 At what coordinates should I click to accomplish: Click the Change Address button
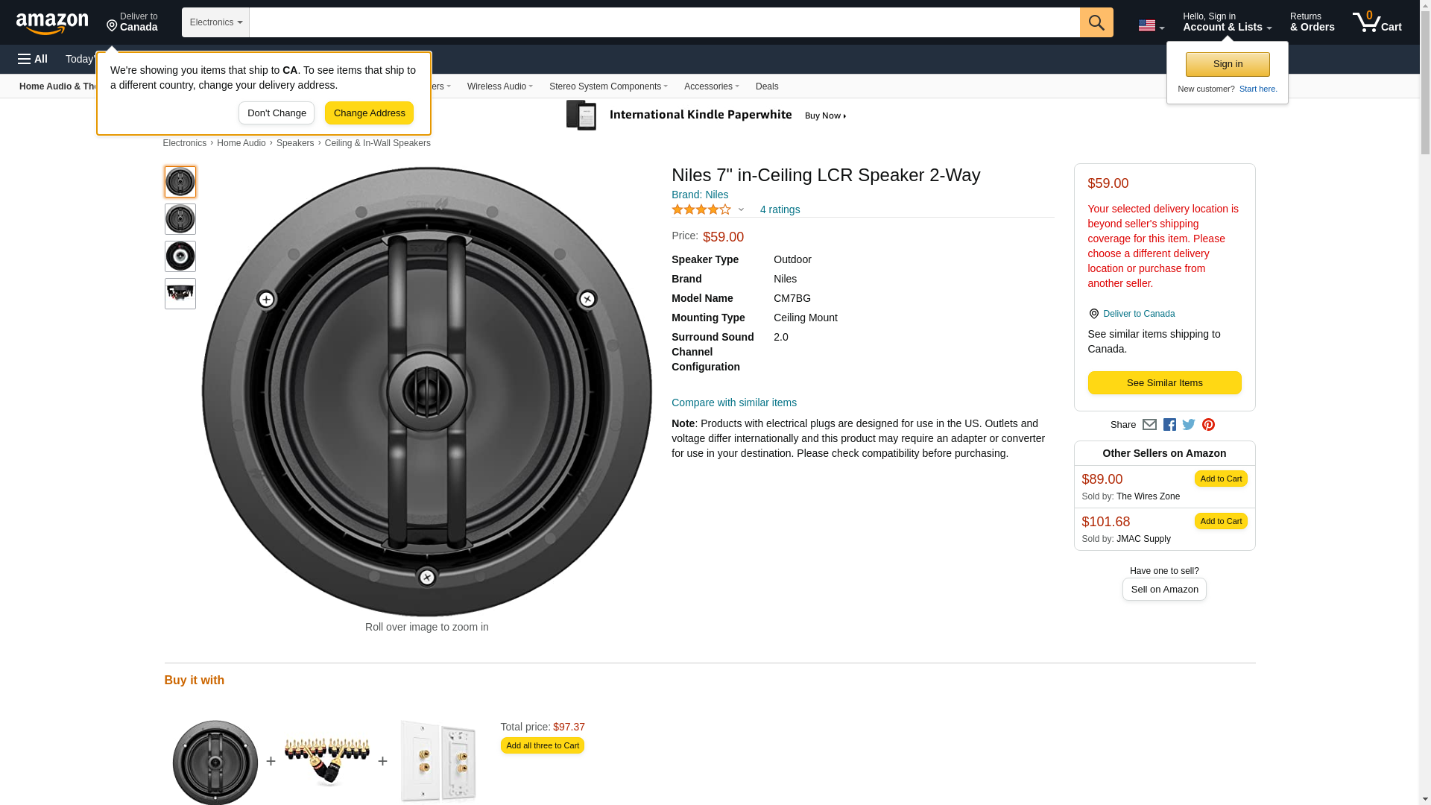(x=369, y=113)
